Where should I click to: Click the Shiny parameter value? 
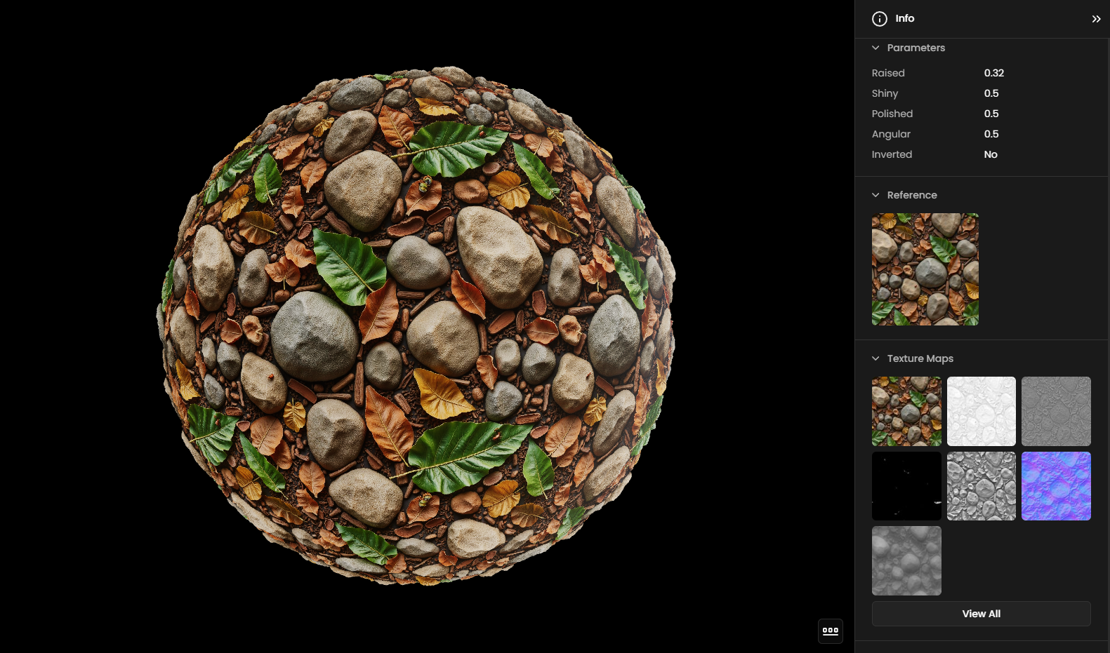tap(991, 93)
